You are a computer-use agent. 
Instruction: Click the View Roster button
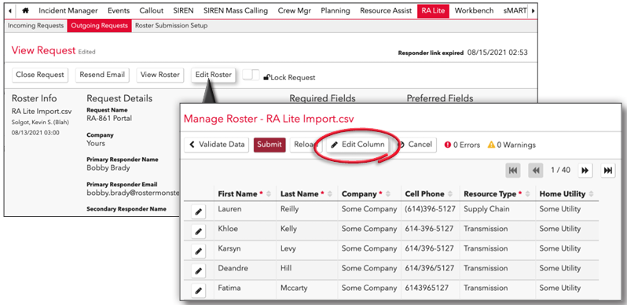point(160,75)
